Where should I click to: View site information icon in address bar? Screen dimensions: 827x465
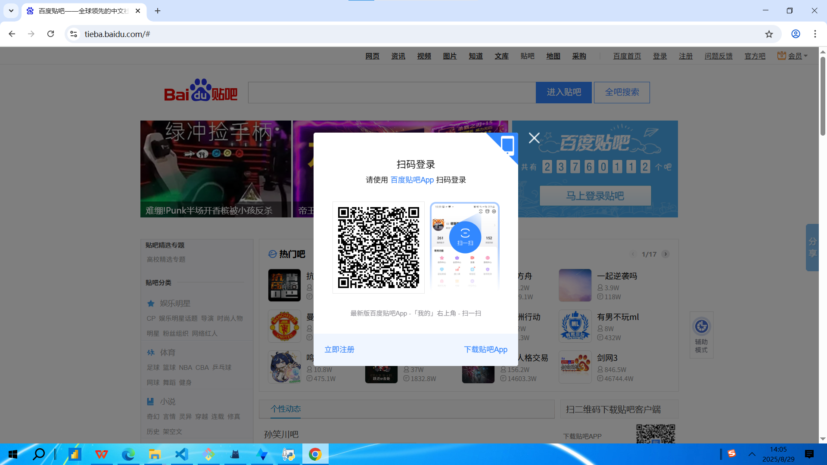(x=74, y=34)
